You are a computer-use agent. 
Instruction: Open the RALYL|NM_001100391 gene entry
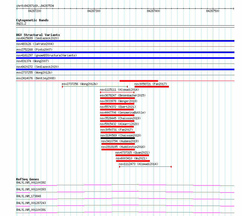tap(31, 210)
